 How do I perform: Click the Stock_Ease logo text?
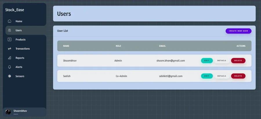coord(15,10)
